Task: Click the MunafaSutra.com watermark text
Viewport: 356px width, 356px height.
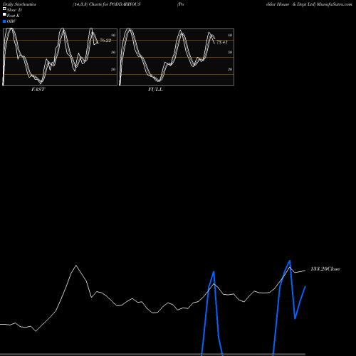Action: pos(334,4)
